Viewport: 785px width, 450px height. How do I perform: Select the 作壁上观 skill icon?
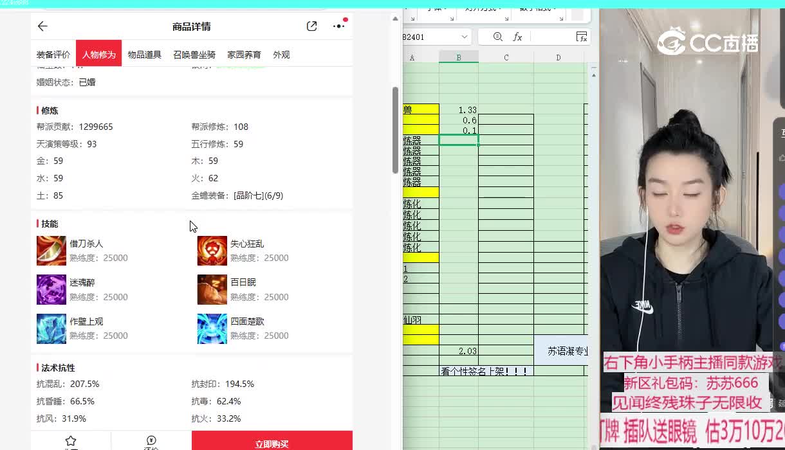[x=51, y=328]
